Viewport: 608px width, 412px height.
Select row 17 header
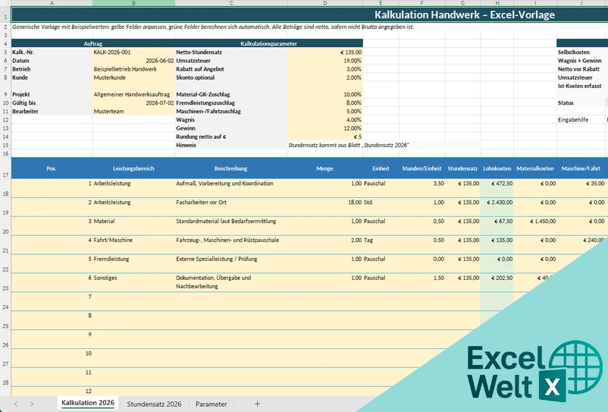[5, 168]
